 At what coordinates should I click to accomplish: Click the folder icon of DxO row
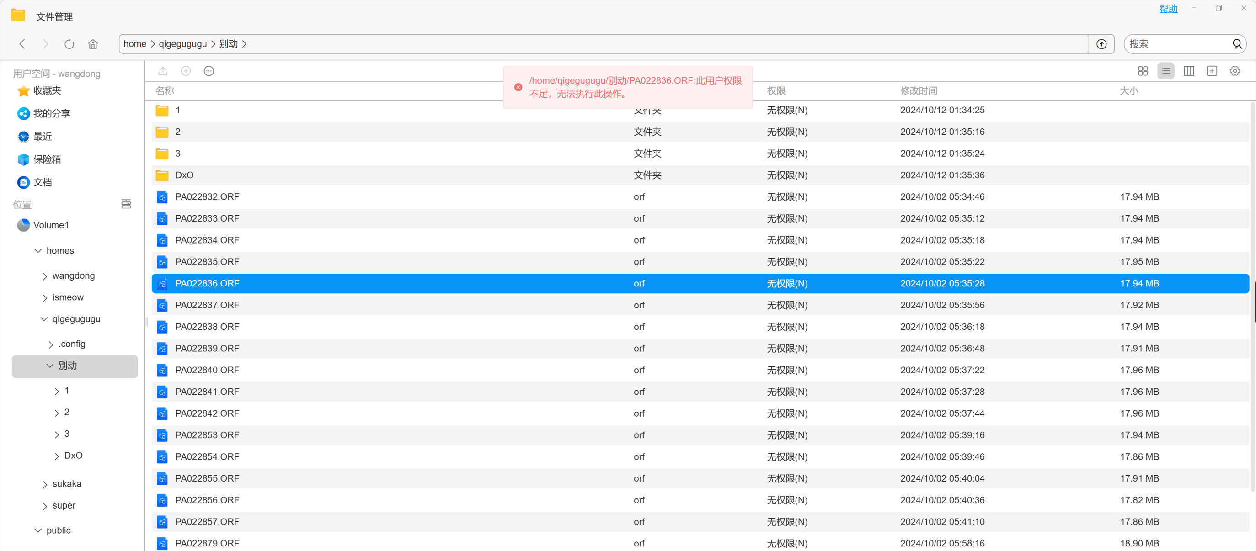pos(162,175)
